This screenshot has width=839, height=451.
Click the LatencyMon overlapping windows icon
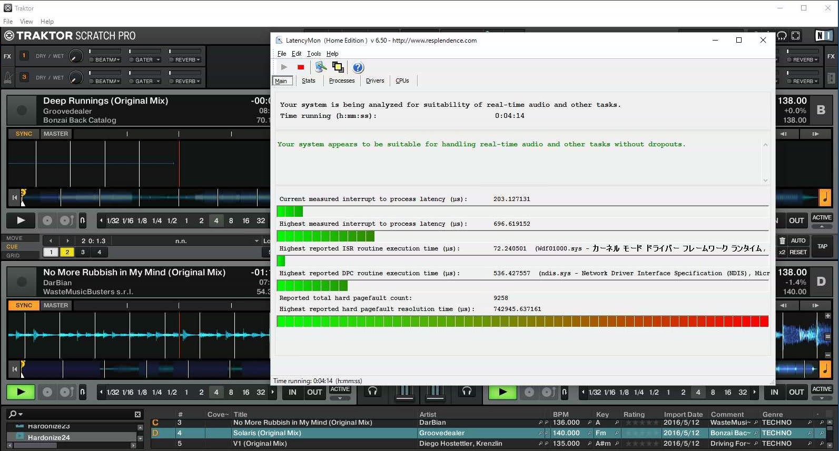[338, 67]
